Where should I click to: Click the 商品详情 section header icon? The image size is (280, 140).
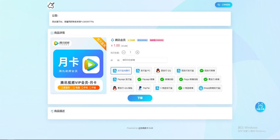click(x=52, y=33)
